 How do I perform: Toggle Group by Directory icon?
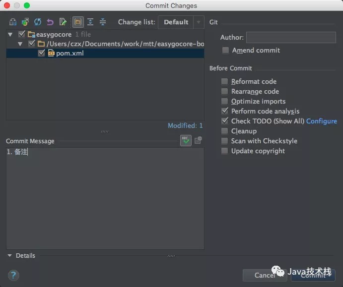coord(78,22)
